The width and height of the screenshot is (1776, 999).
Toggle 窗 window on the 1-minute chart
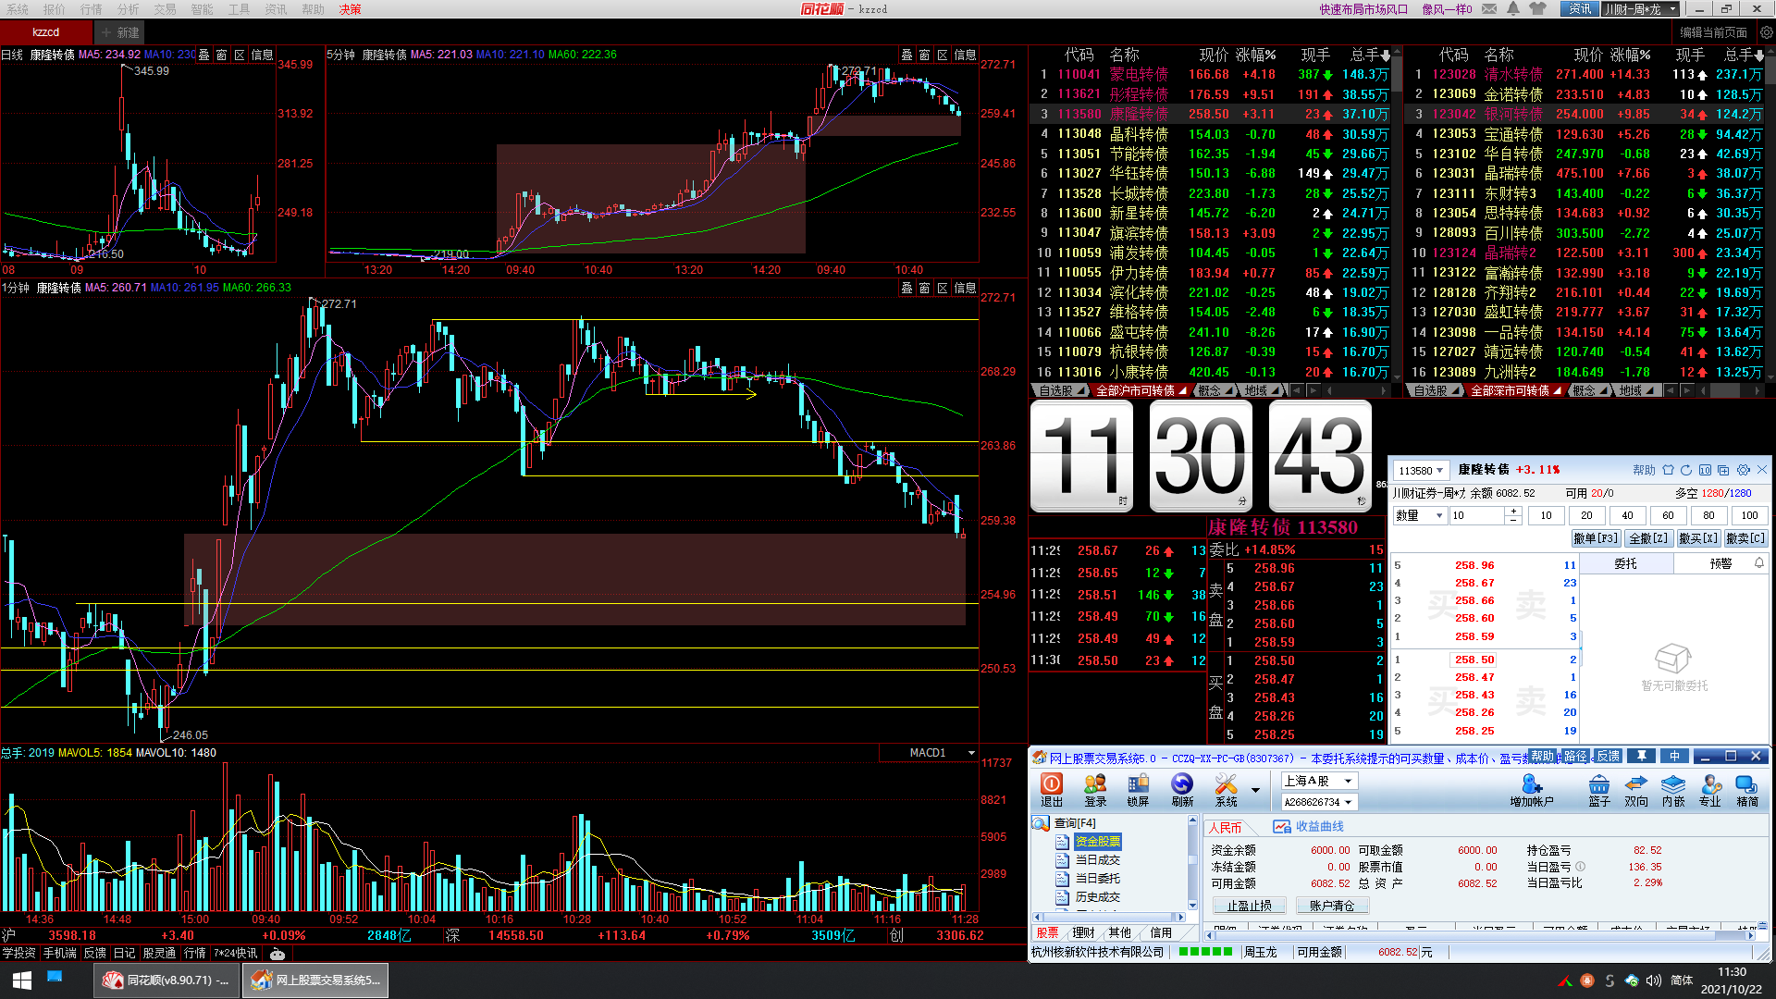pyautogui.click(x=924, y=289)
